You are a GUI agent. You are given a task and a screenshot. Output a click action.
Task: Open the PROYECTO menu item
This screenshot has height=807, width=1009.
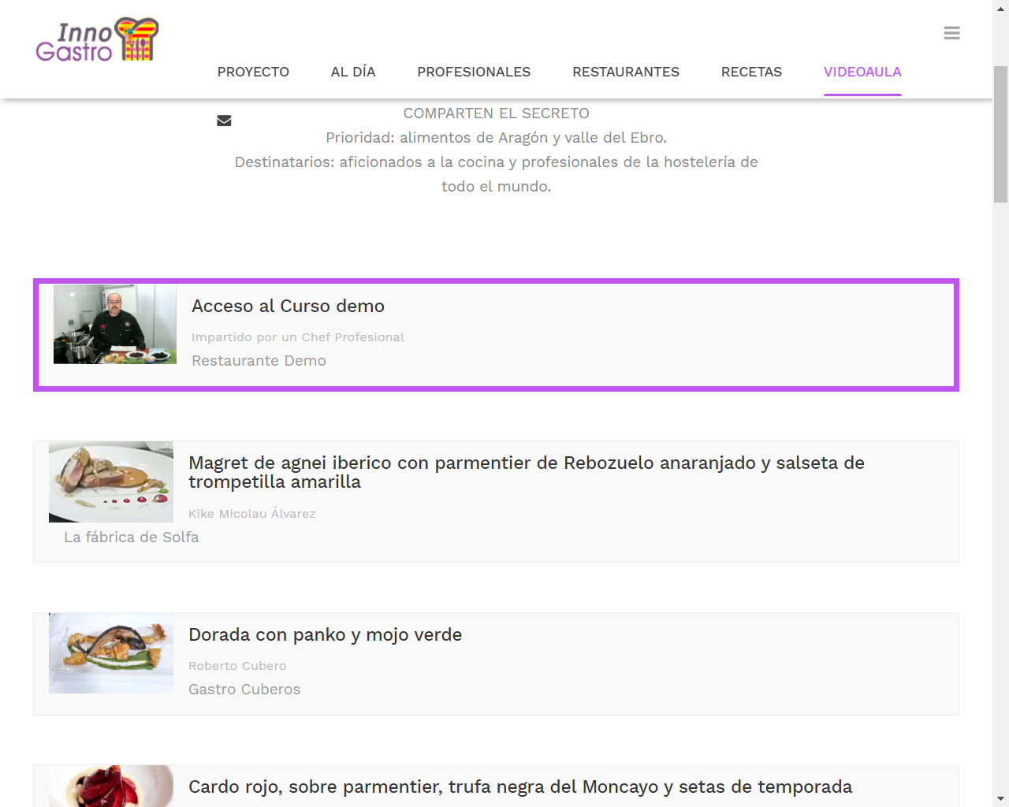(253, 72)
